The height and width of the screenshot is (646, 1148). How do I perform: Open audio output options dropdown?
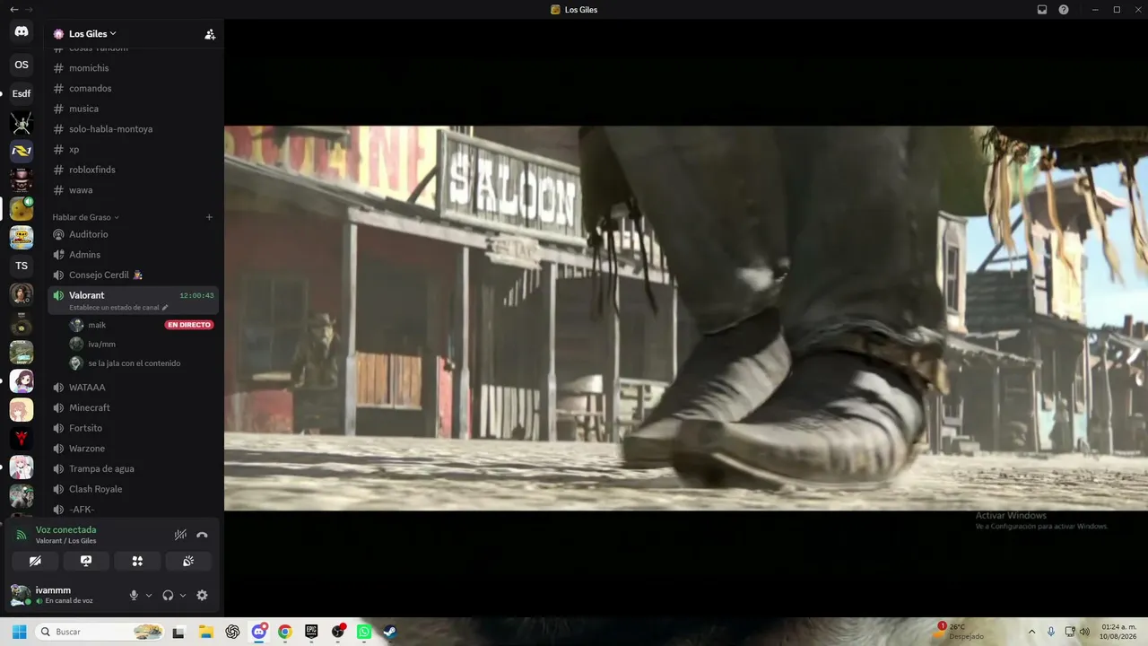tap(183, 595)
